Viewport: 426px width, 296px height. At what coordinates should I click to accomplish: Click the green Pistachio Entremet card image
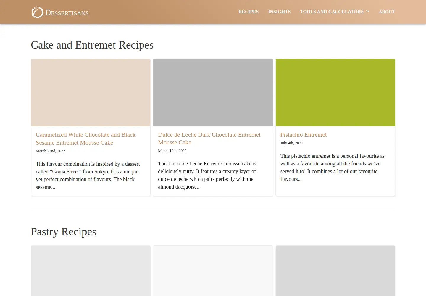pyautogui.click(x=335, y=92)
